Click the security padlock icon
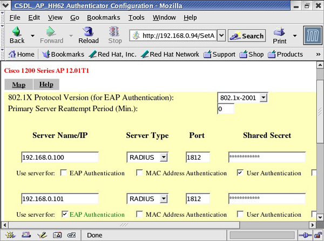 click(x=318, y=235)
